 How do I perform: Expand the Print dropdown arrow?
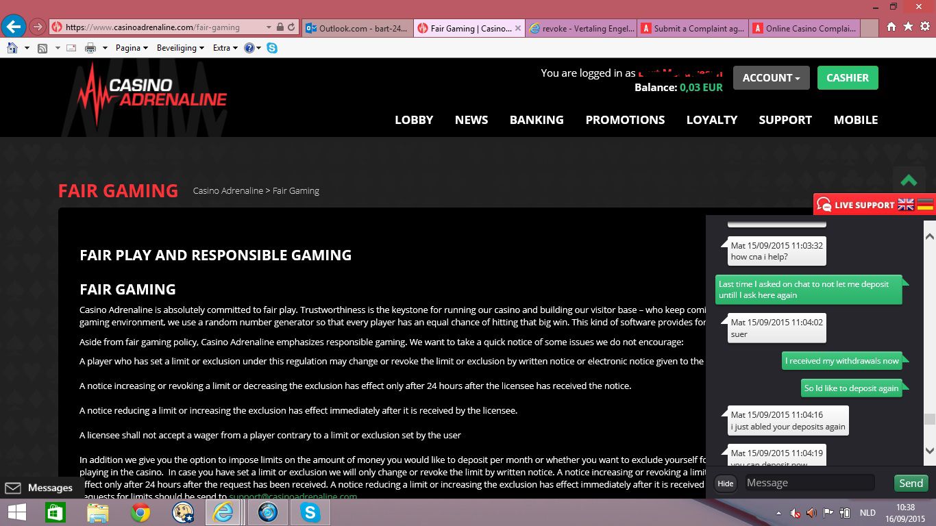pos(105,48)
